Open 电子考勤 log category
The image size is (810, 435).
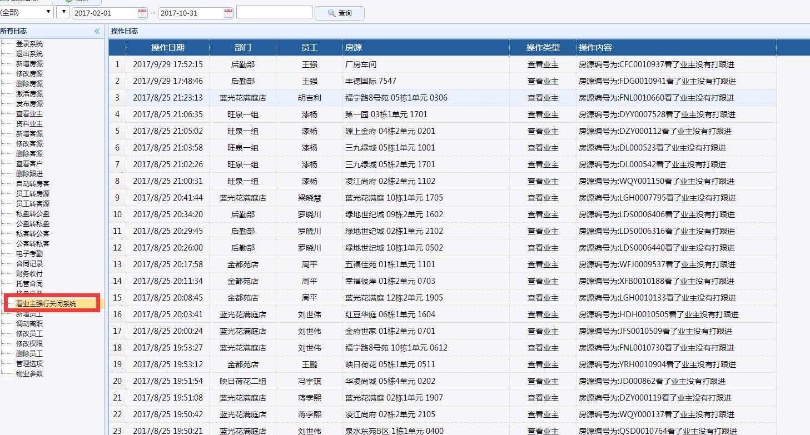(29, 254)
